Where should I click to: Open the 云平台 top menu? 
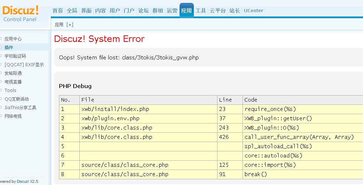pos(217,11)
